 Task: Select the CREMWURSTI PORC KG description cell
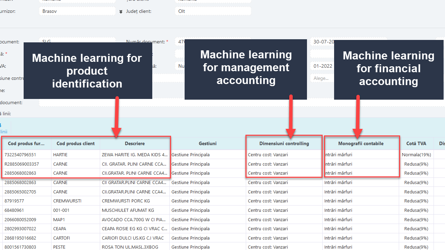135,201
